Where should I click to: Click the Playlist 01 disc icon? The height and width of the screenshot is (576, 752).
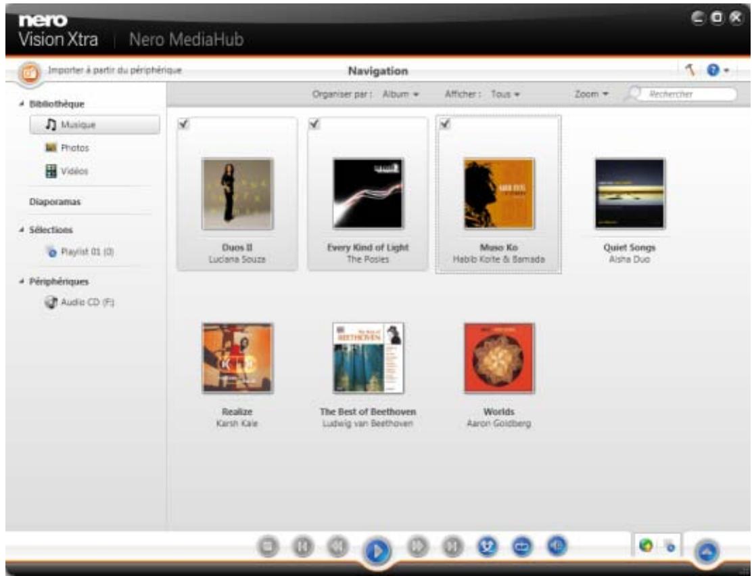click(52, 252)
